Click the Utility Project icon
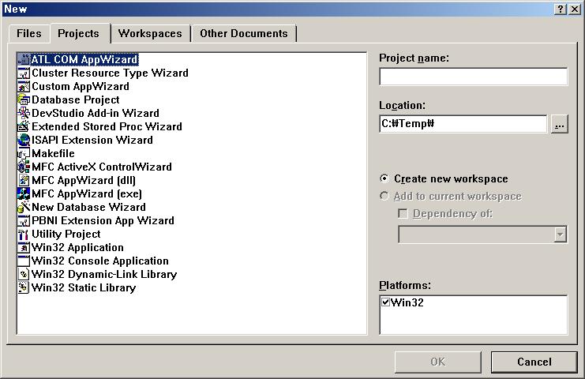The width and height of the screenshot is (585, 379). coord(24,234)
